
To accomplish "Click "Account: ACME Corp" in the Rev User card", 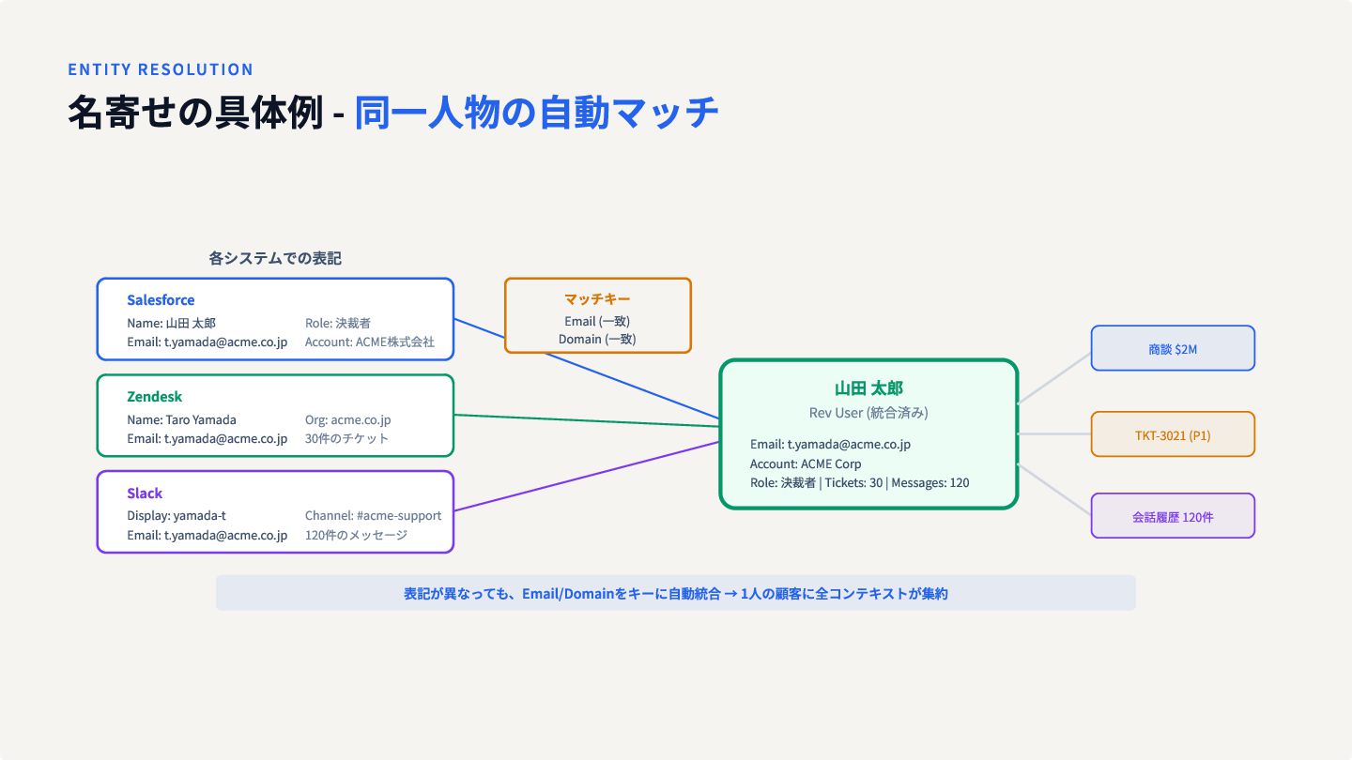I will [806, 464].
